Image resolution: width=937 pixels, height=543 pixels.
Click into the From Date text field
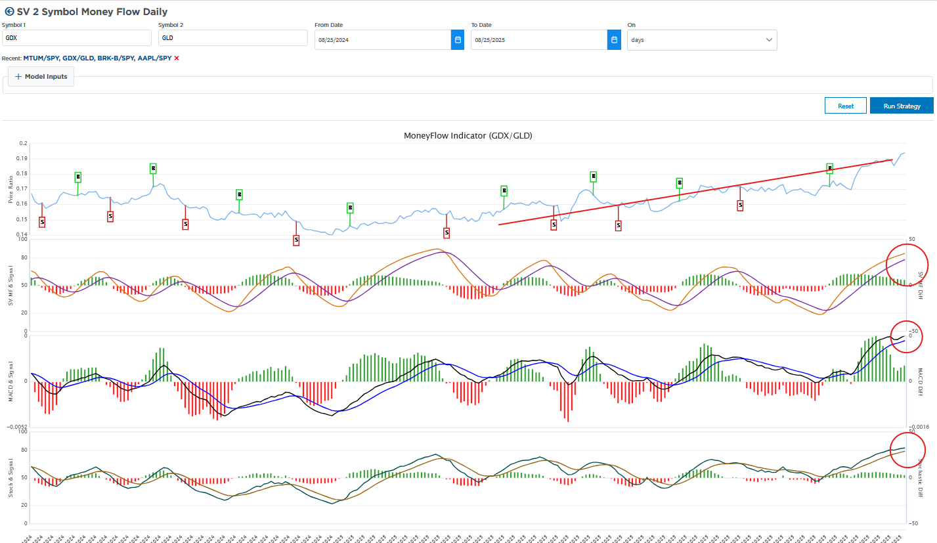(x=382, y=40)
